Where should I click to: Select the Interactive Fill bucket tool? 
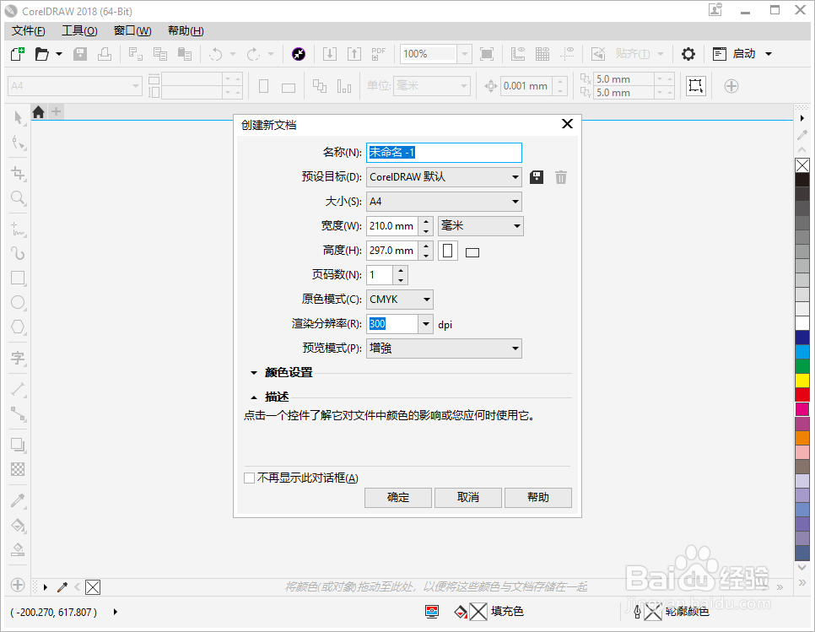coord(19,525)
